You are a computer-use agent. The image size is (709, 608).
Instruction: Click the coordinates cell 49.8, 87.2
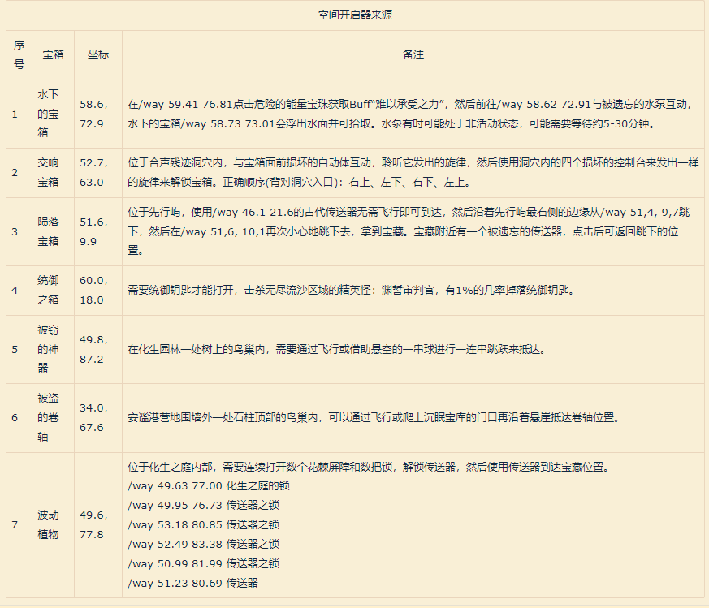point(92,349)
